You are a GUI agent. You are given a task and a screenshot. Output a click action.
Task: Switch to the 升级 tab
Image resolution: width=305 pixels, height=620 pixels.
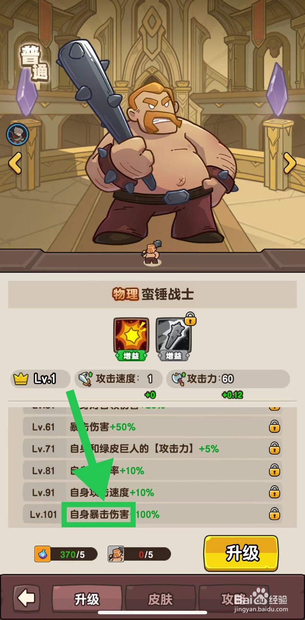point(87,599)
